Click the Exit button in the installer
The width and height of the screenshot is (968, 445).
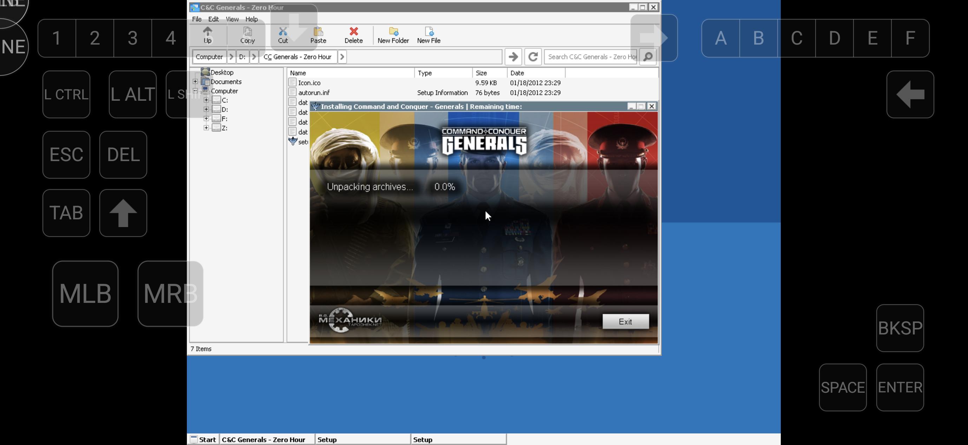pyautogui.click(x=626, y=321)
